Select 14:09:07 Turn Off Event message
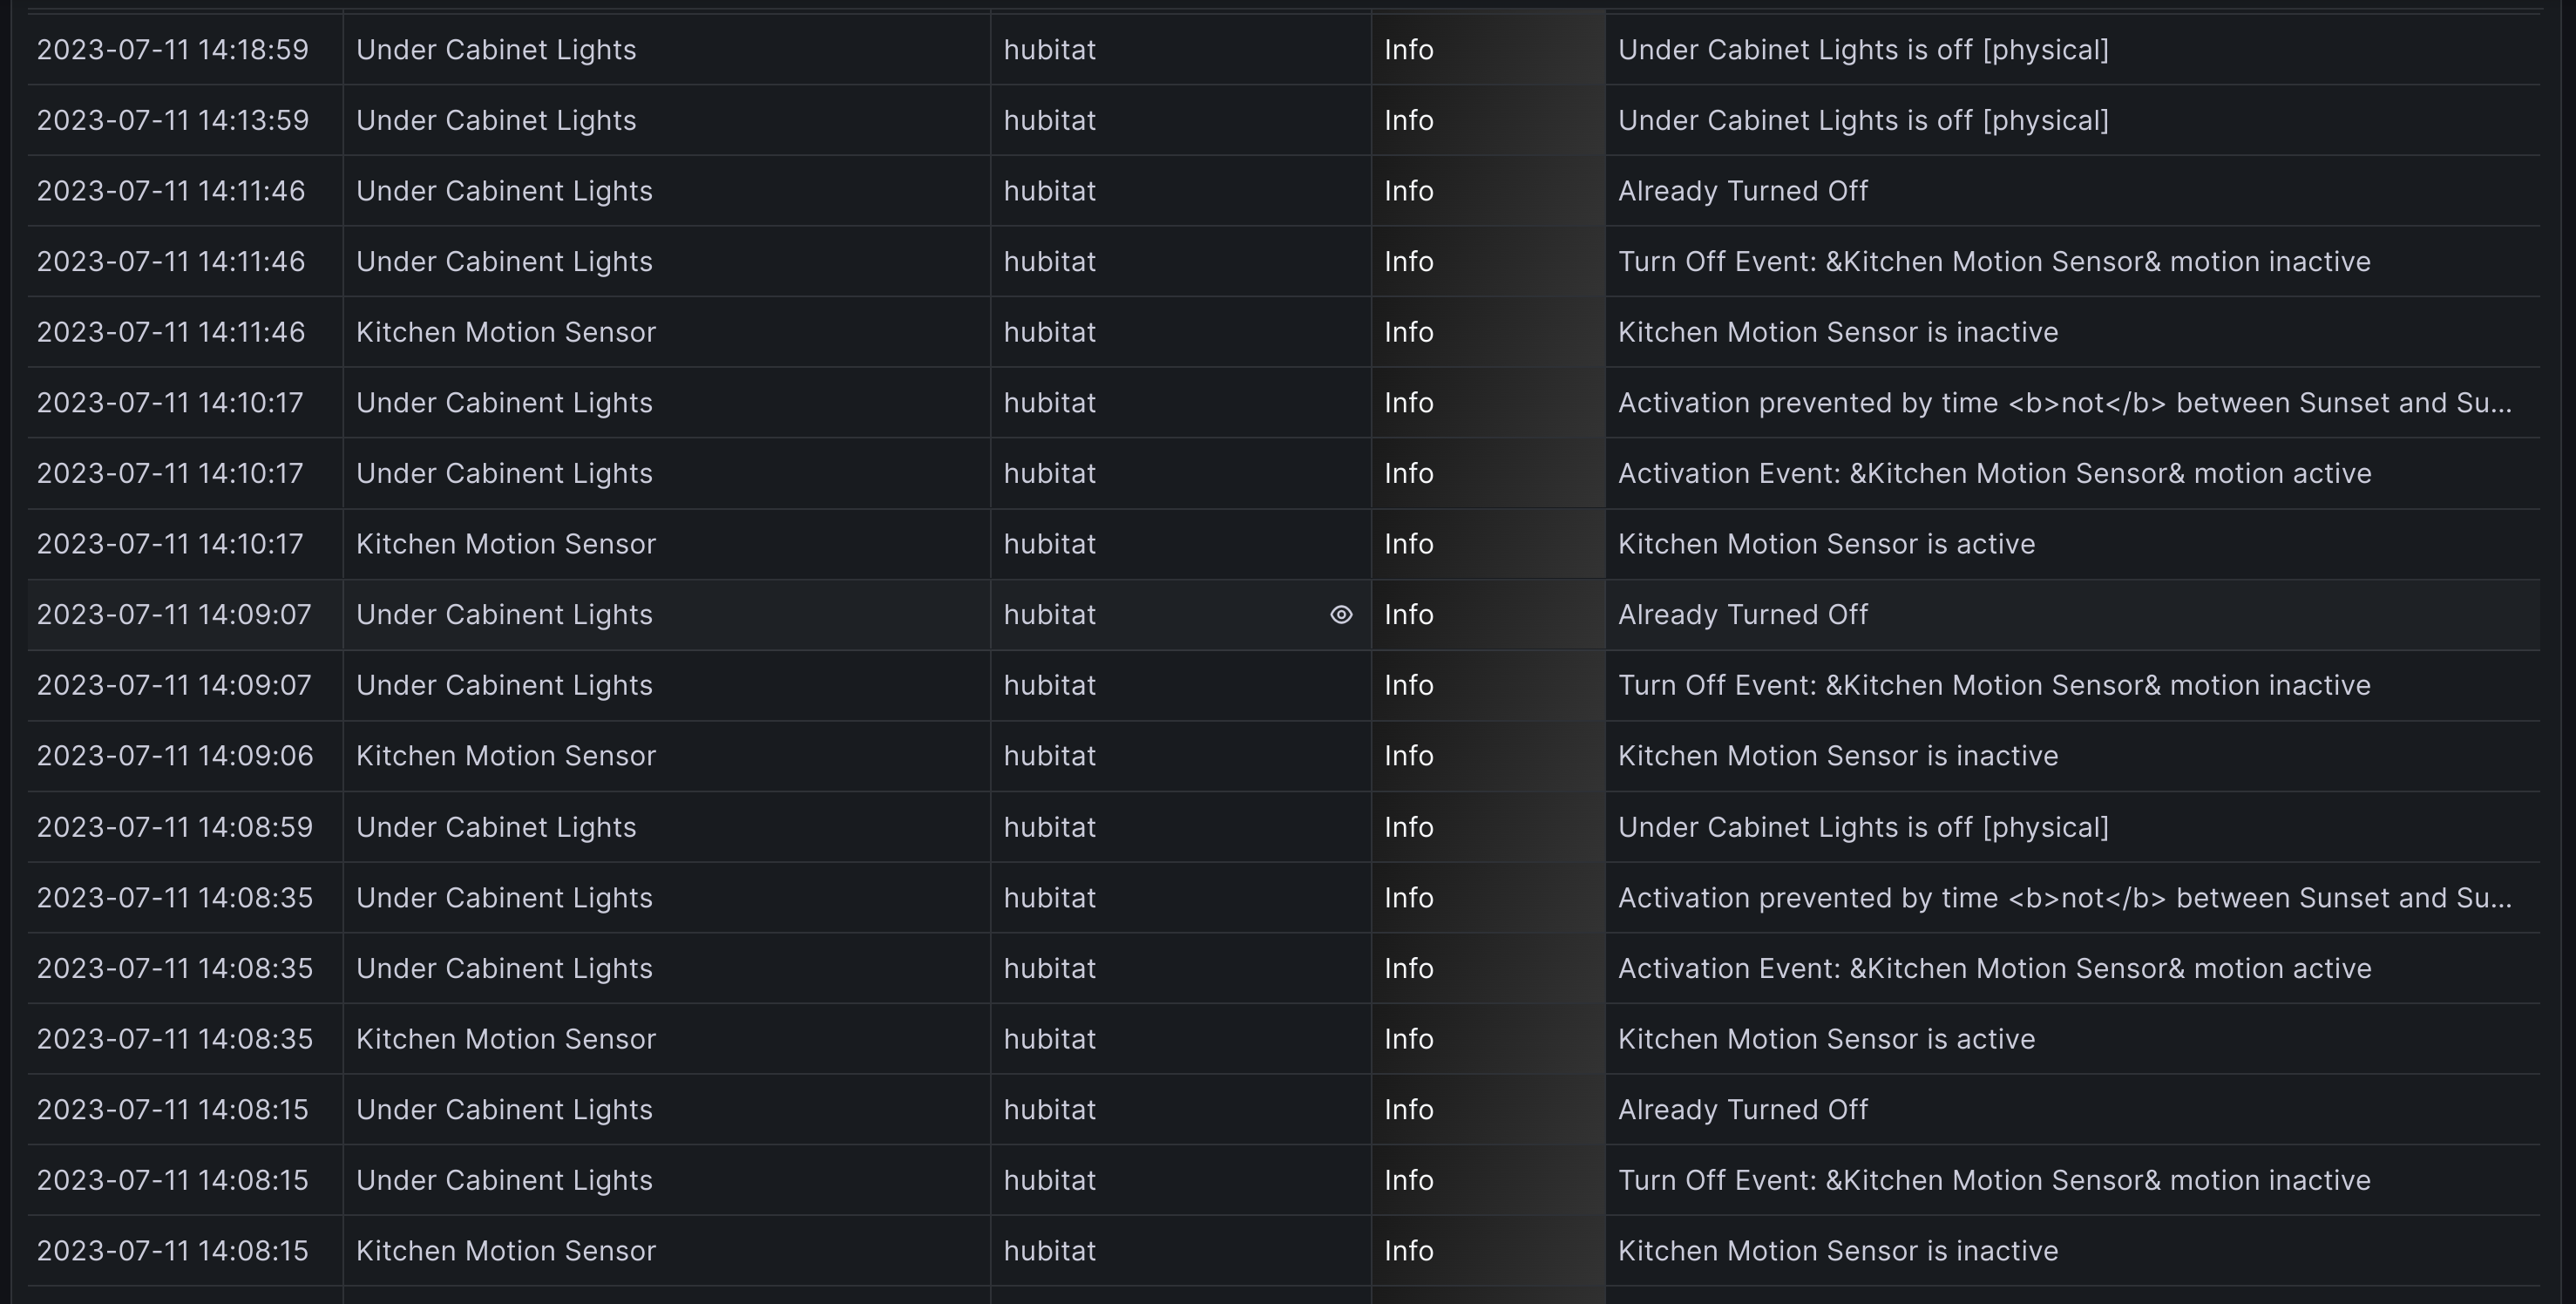2576x1304 pixels. click(1993, 685)
